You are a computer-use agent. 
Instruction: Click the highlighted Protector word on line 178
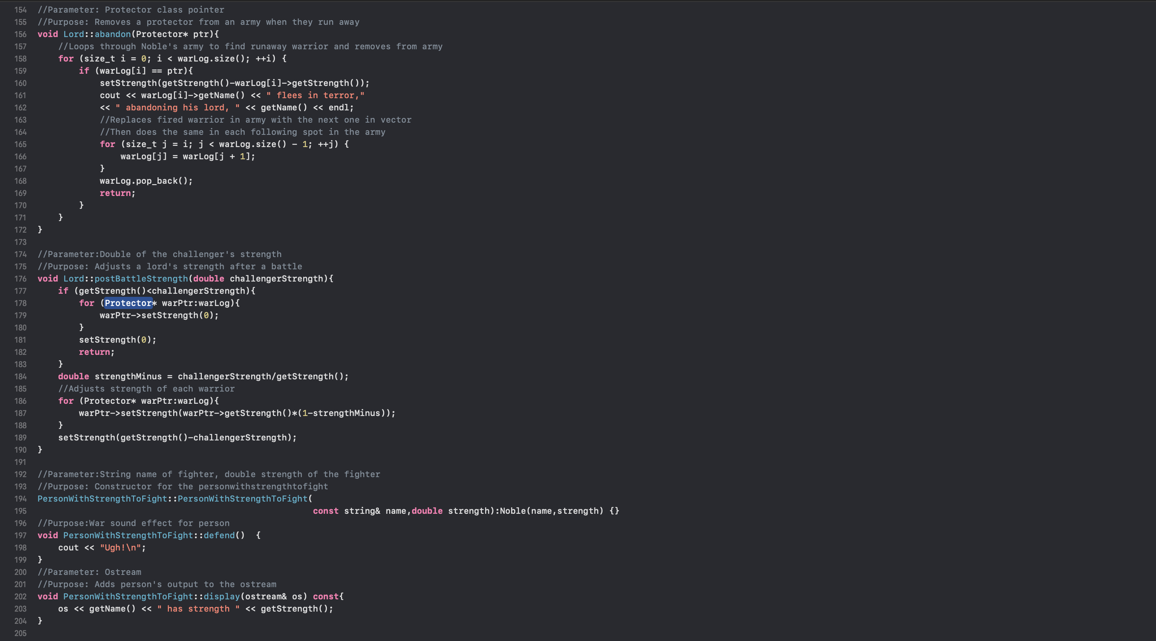point(128,303)
